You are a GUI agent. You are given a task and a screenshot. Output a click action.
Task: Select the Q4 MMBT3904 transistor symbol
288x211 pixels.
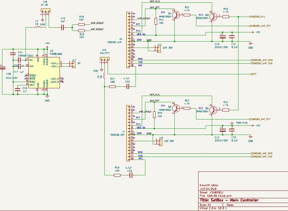(x=176, y=15)
